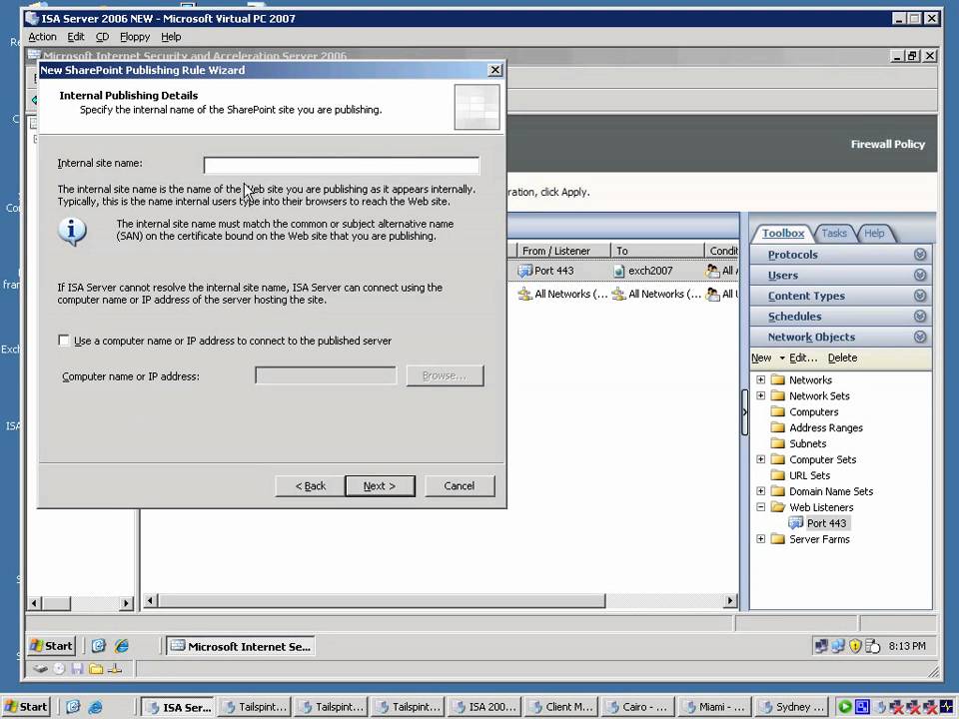This screenshot has height=719, width=959.
Task: Click the Virtual PC CD status icon
Action: 59,669
